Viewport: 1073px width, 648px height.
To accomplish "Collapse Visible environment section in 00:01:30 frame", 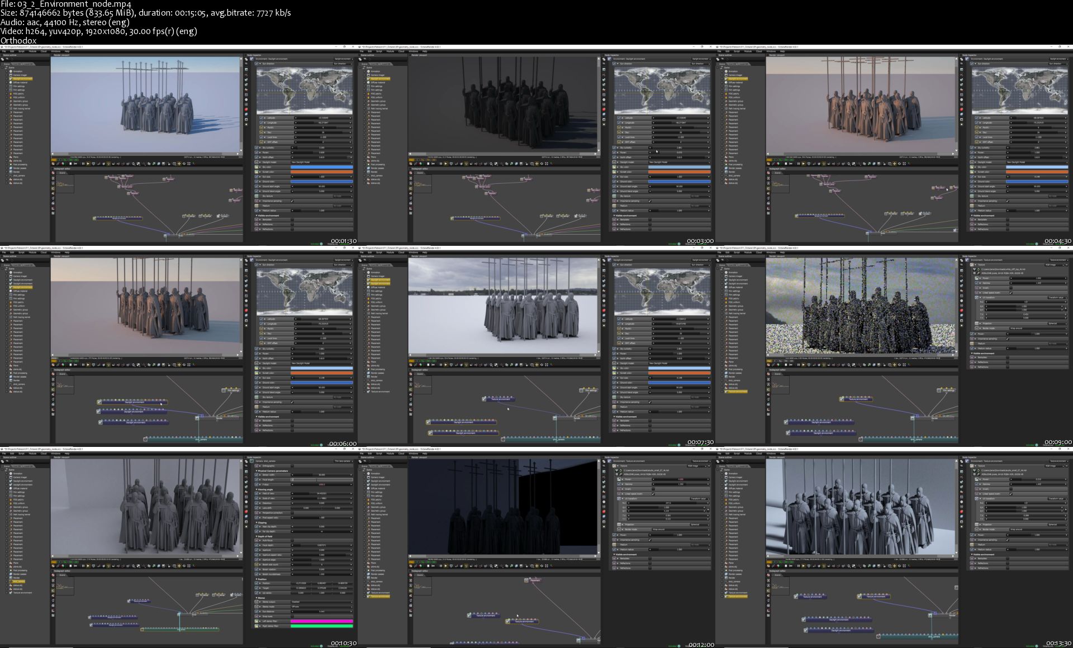I will [257, 215].
